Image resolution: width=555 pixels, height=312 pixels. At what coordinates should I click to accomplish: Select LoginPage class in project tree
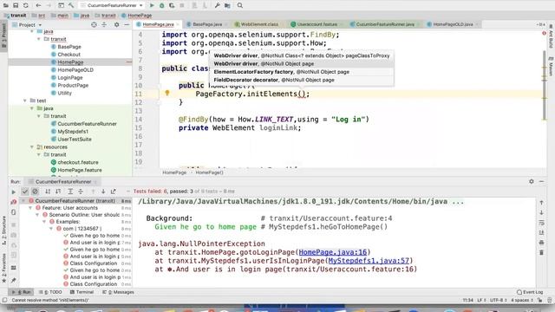click(69, 77)
